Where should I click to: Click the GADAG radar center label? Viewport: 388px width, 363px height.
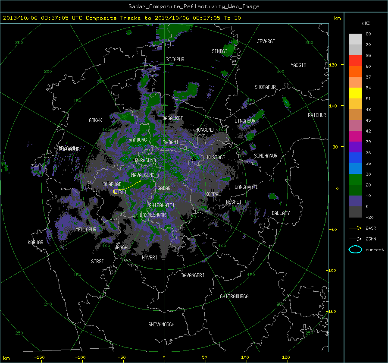point(164,188)
